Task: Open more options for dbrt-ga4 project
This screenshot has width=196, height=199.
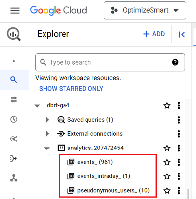Action: tap(179, 106)
